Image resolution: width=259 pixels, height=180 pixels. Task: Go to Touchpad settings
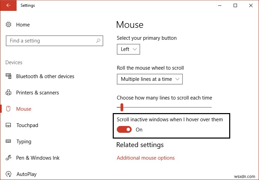(27, 125)
